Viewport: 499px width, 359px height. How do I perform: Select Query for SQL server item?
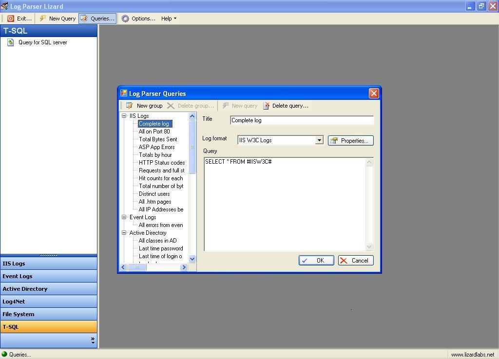42,42
